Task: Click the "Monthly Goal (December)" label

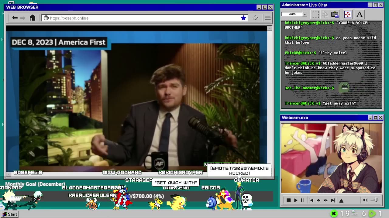Action: pos(35,184)
